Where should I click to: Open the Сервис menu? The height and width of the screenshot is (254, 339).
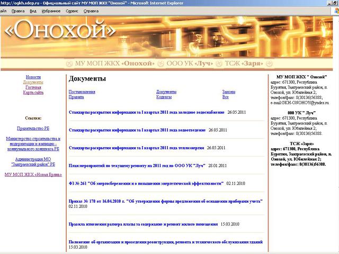[72, 11]
